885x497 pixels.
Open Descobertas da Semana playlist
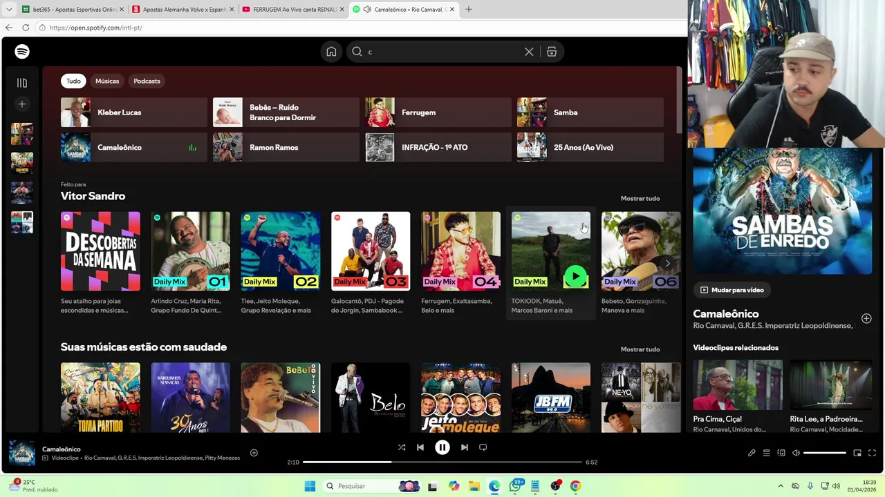pyautogui.click(x=100, y=251)
